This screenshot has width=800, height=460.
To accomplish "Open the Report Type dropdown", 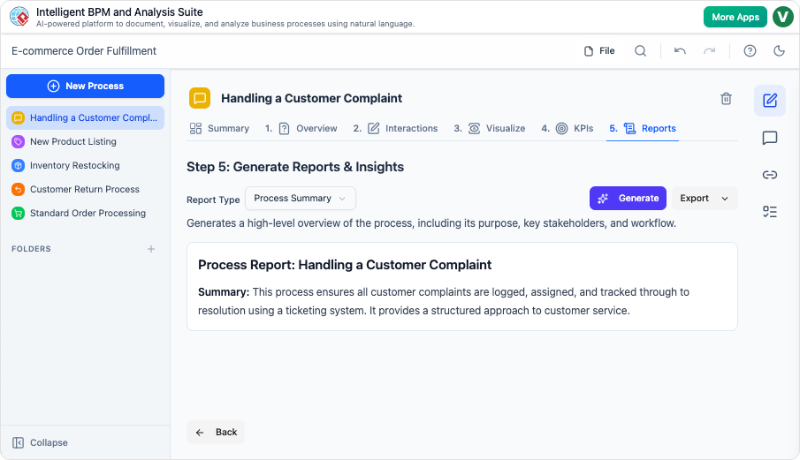I will click(x=300, y=199).
